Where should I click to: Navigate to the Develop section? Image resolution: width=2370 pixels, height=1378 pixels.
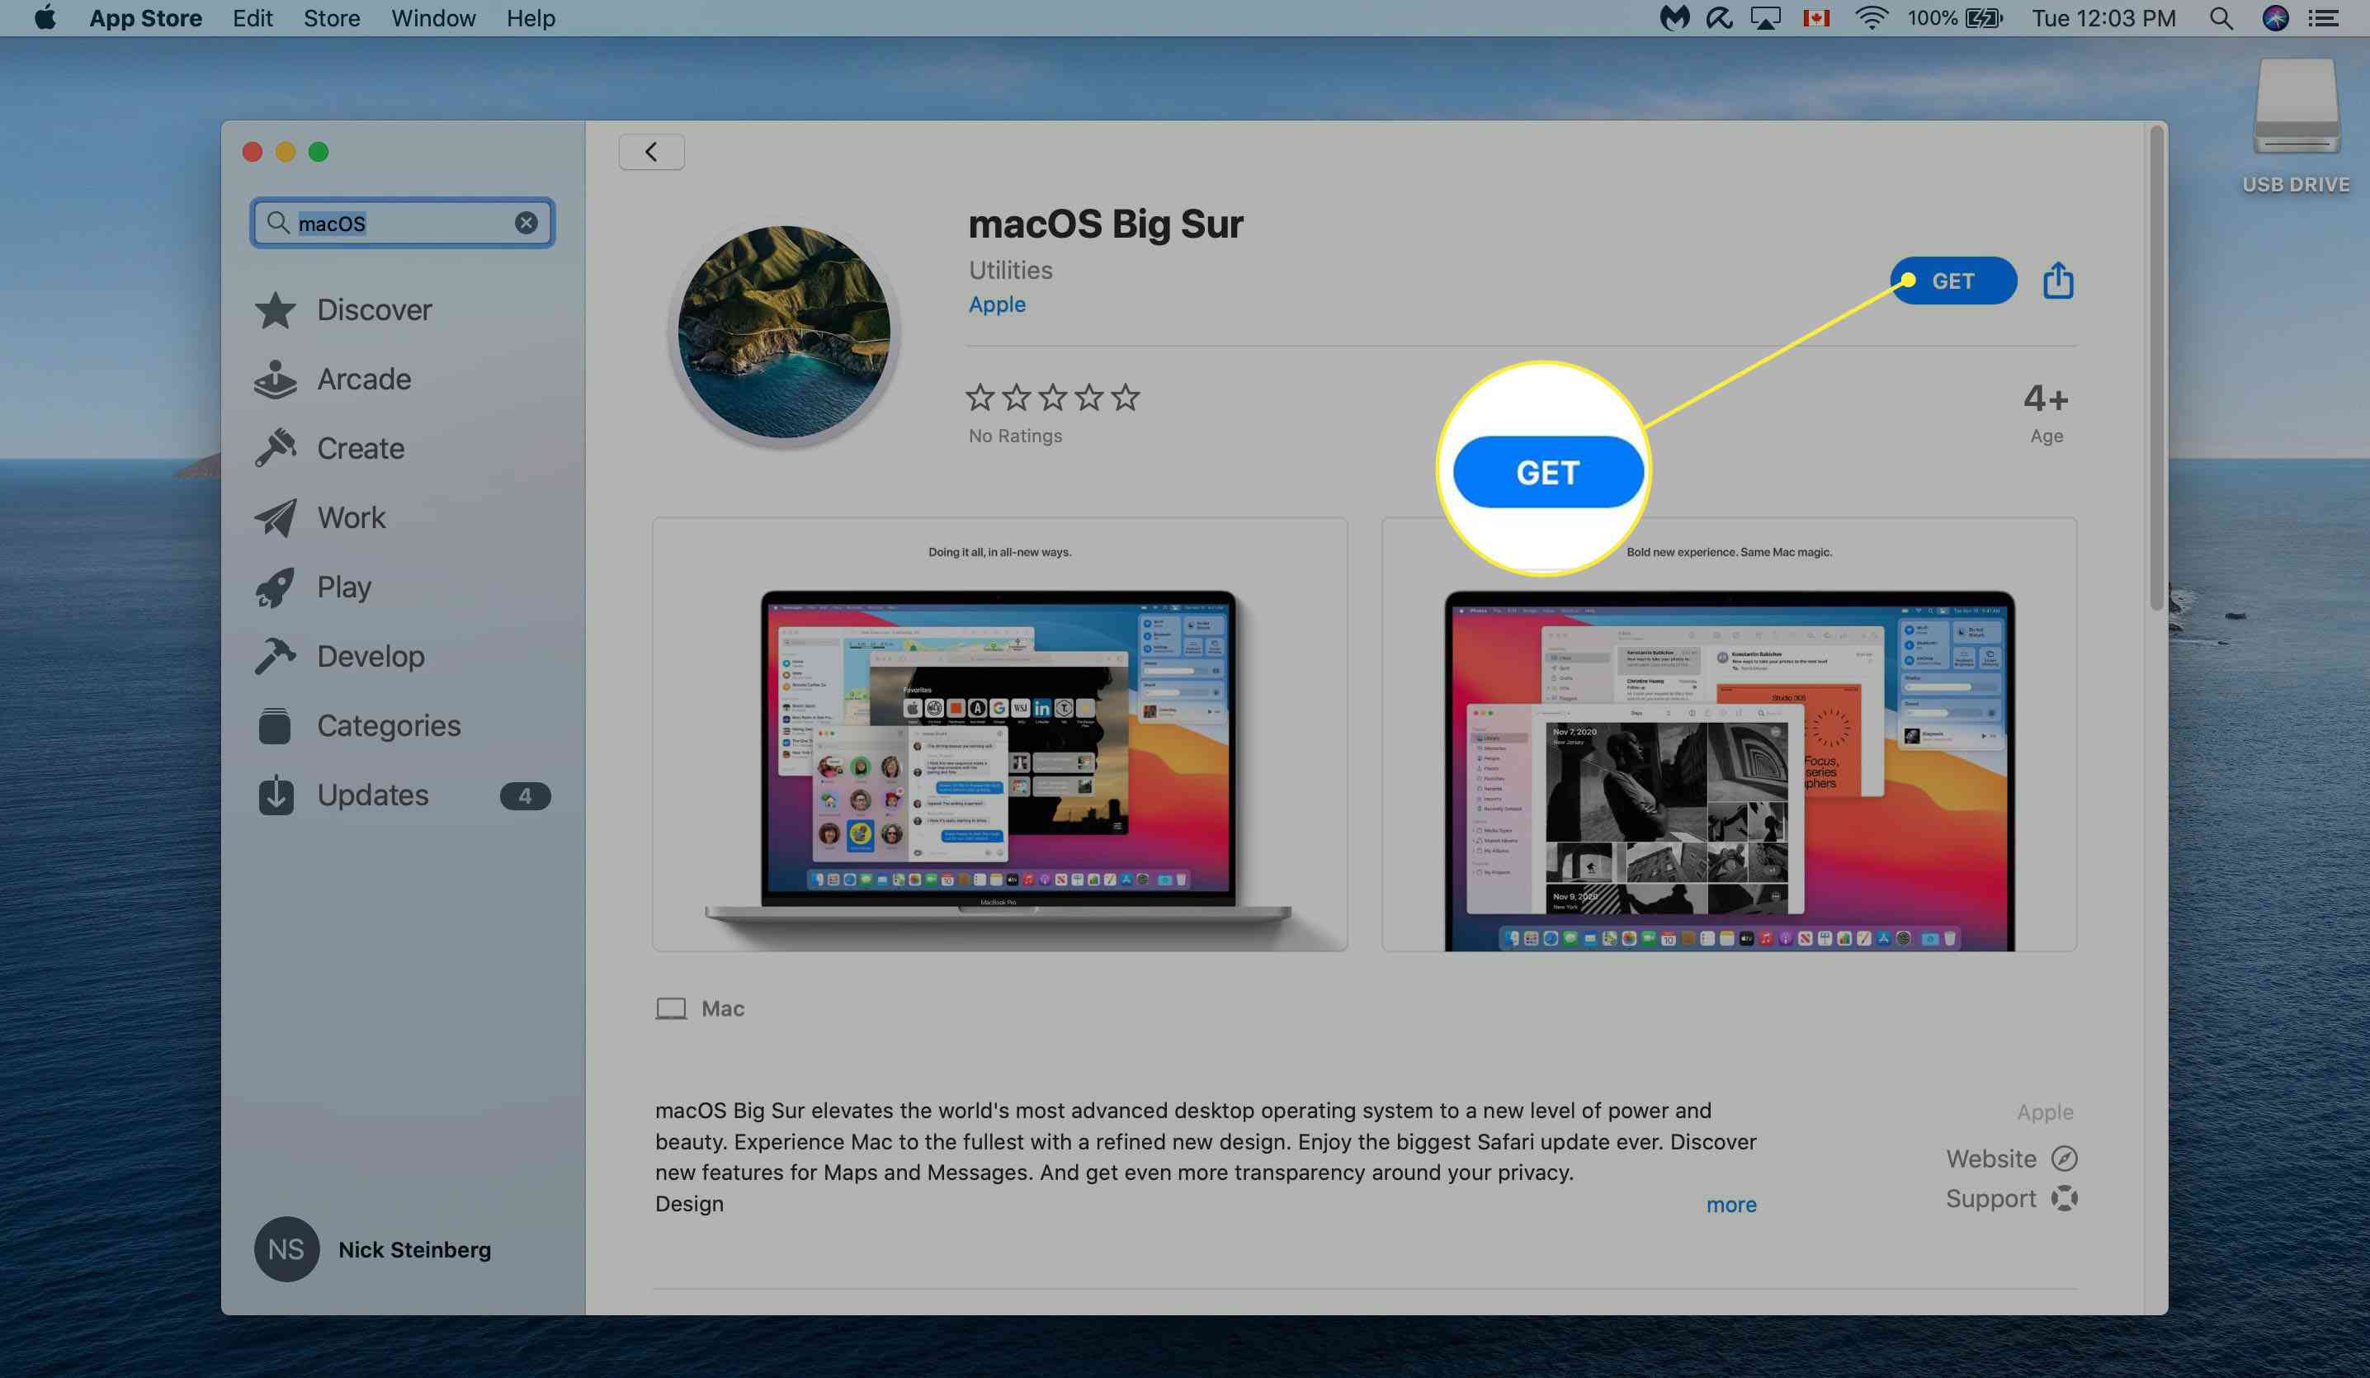coord(369,656)
